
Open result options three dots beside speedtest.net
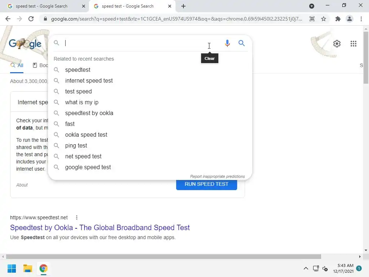click(x=77, y=217)
